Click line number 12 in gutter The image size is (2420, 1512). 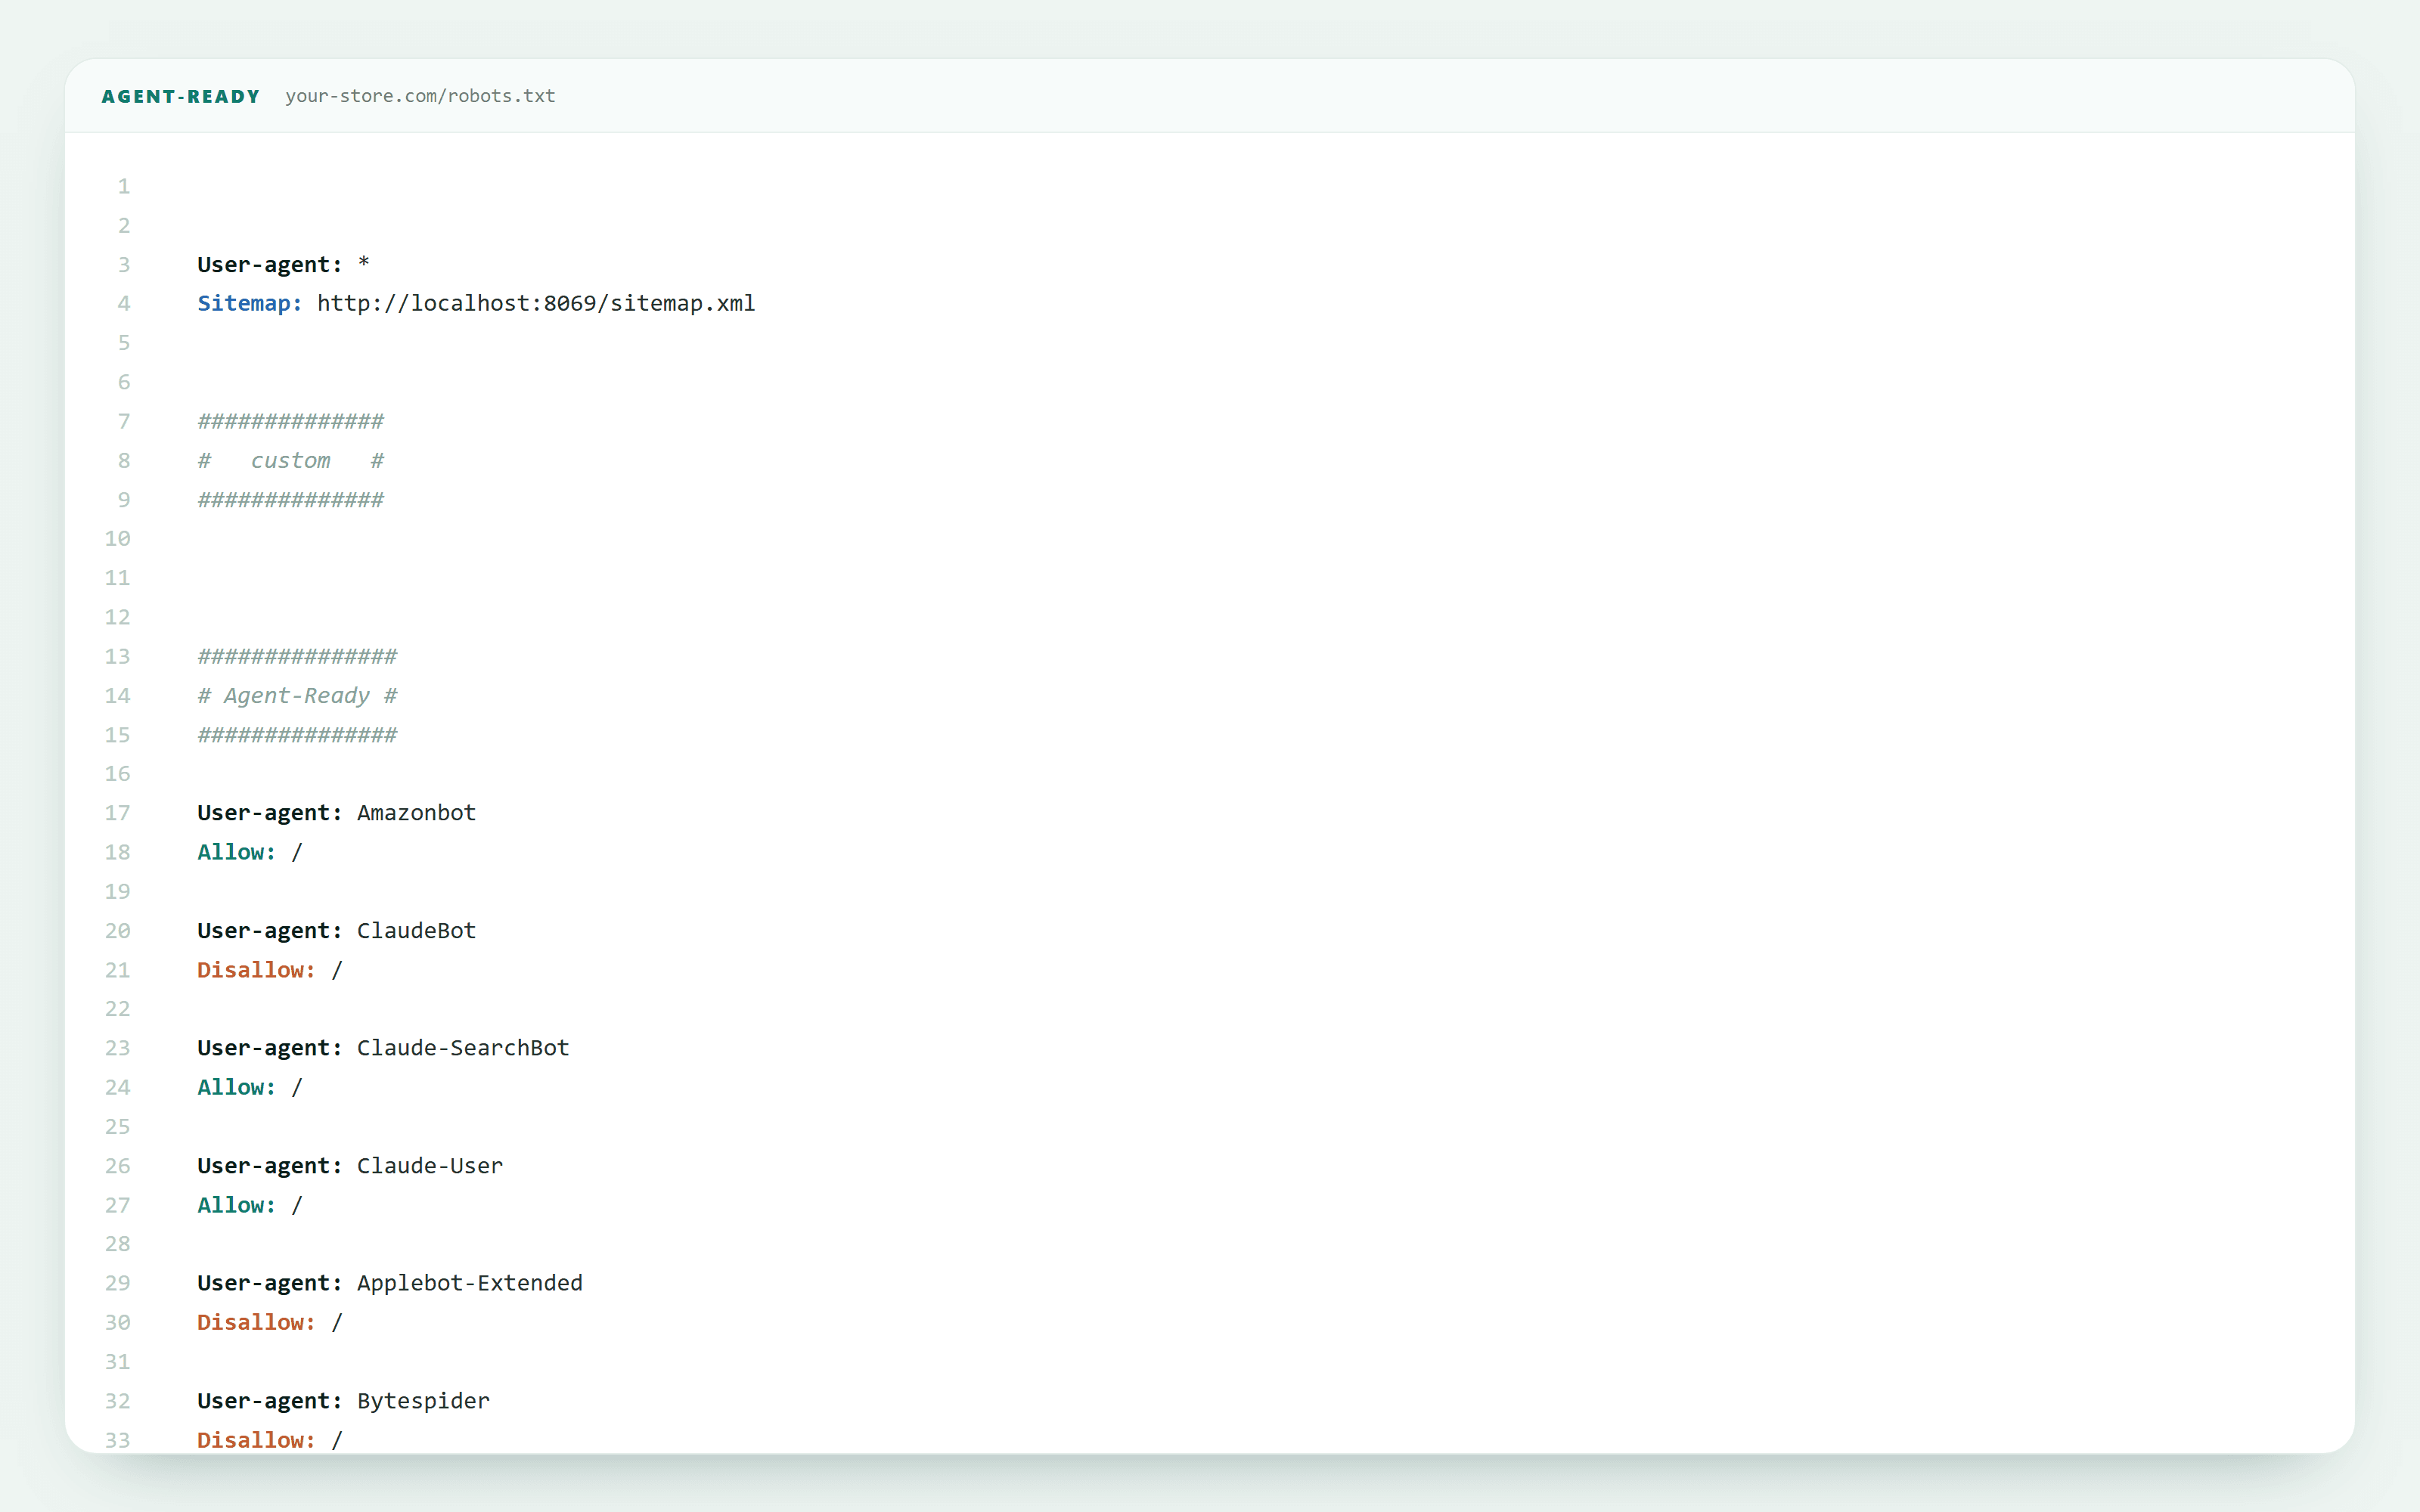tap(118, 617)
